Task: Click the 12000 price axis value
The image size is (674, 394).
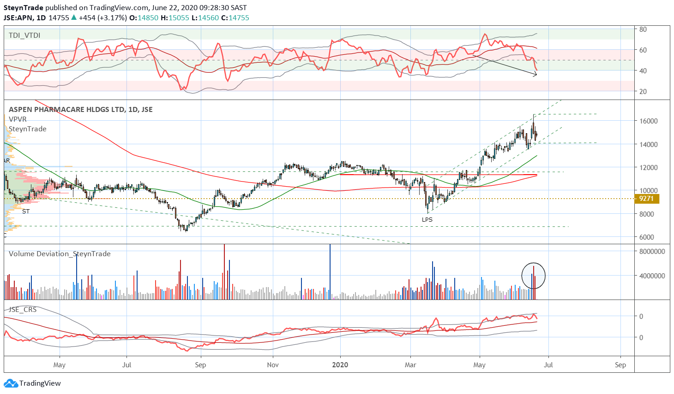Action: pos(649,168)
